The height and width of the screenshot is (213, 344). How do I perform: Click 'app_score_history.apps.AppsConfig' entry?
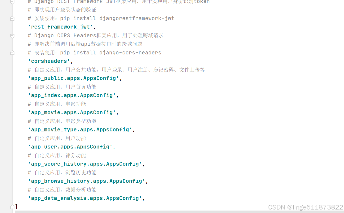[85, 164]
